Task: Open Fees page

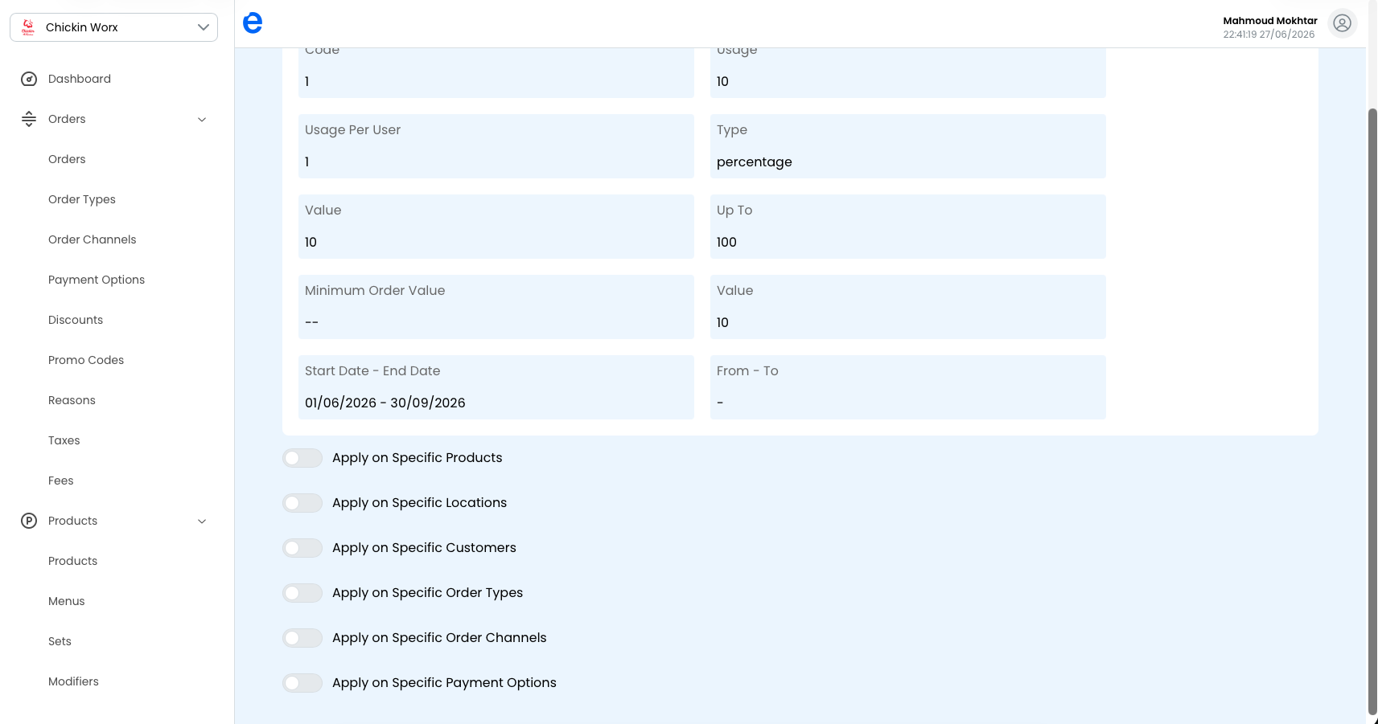Action: tap(61, 481)
